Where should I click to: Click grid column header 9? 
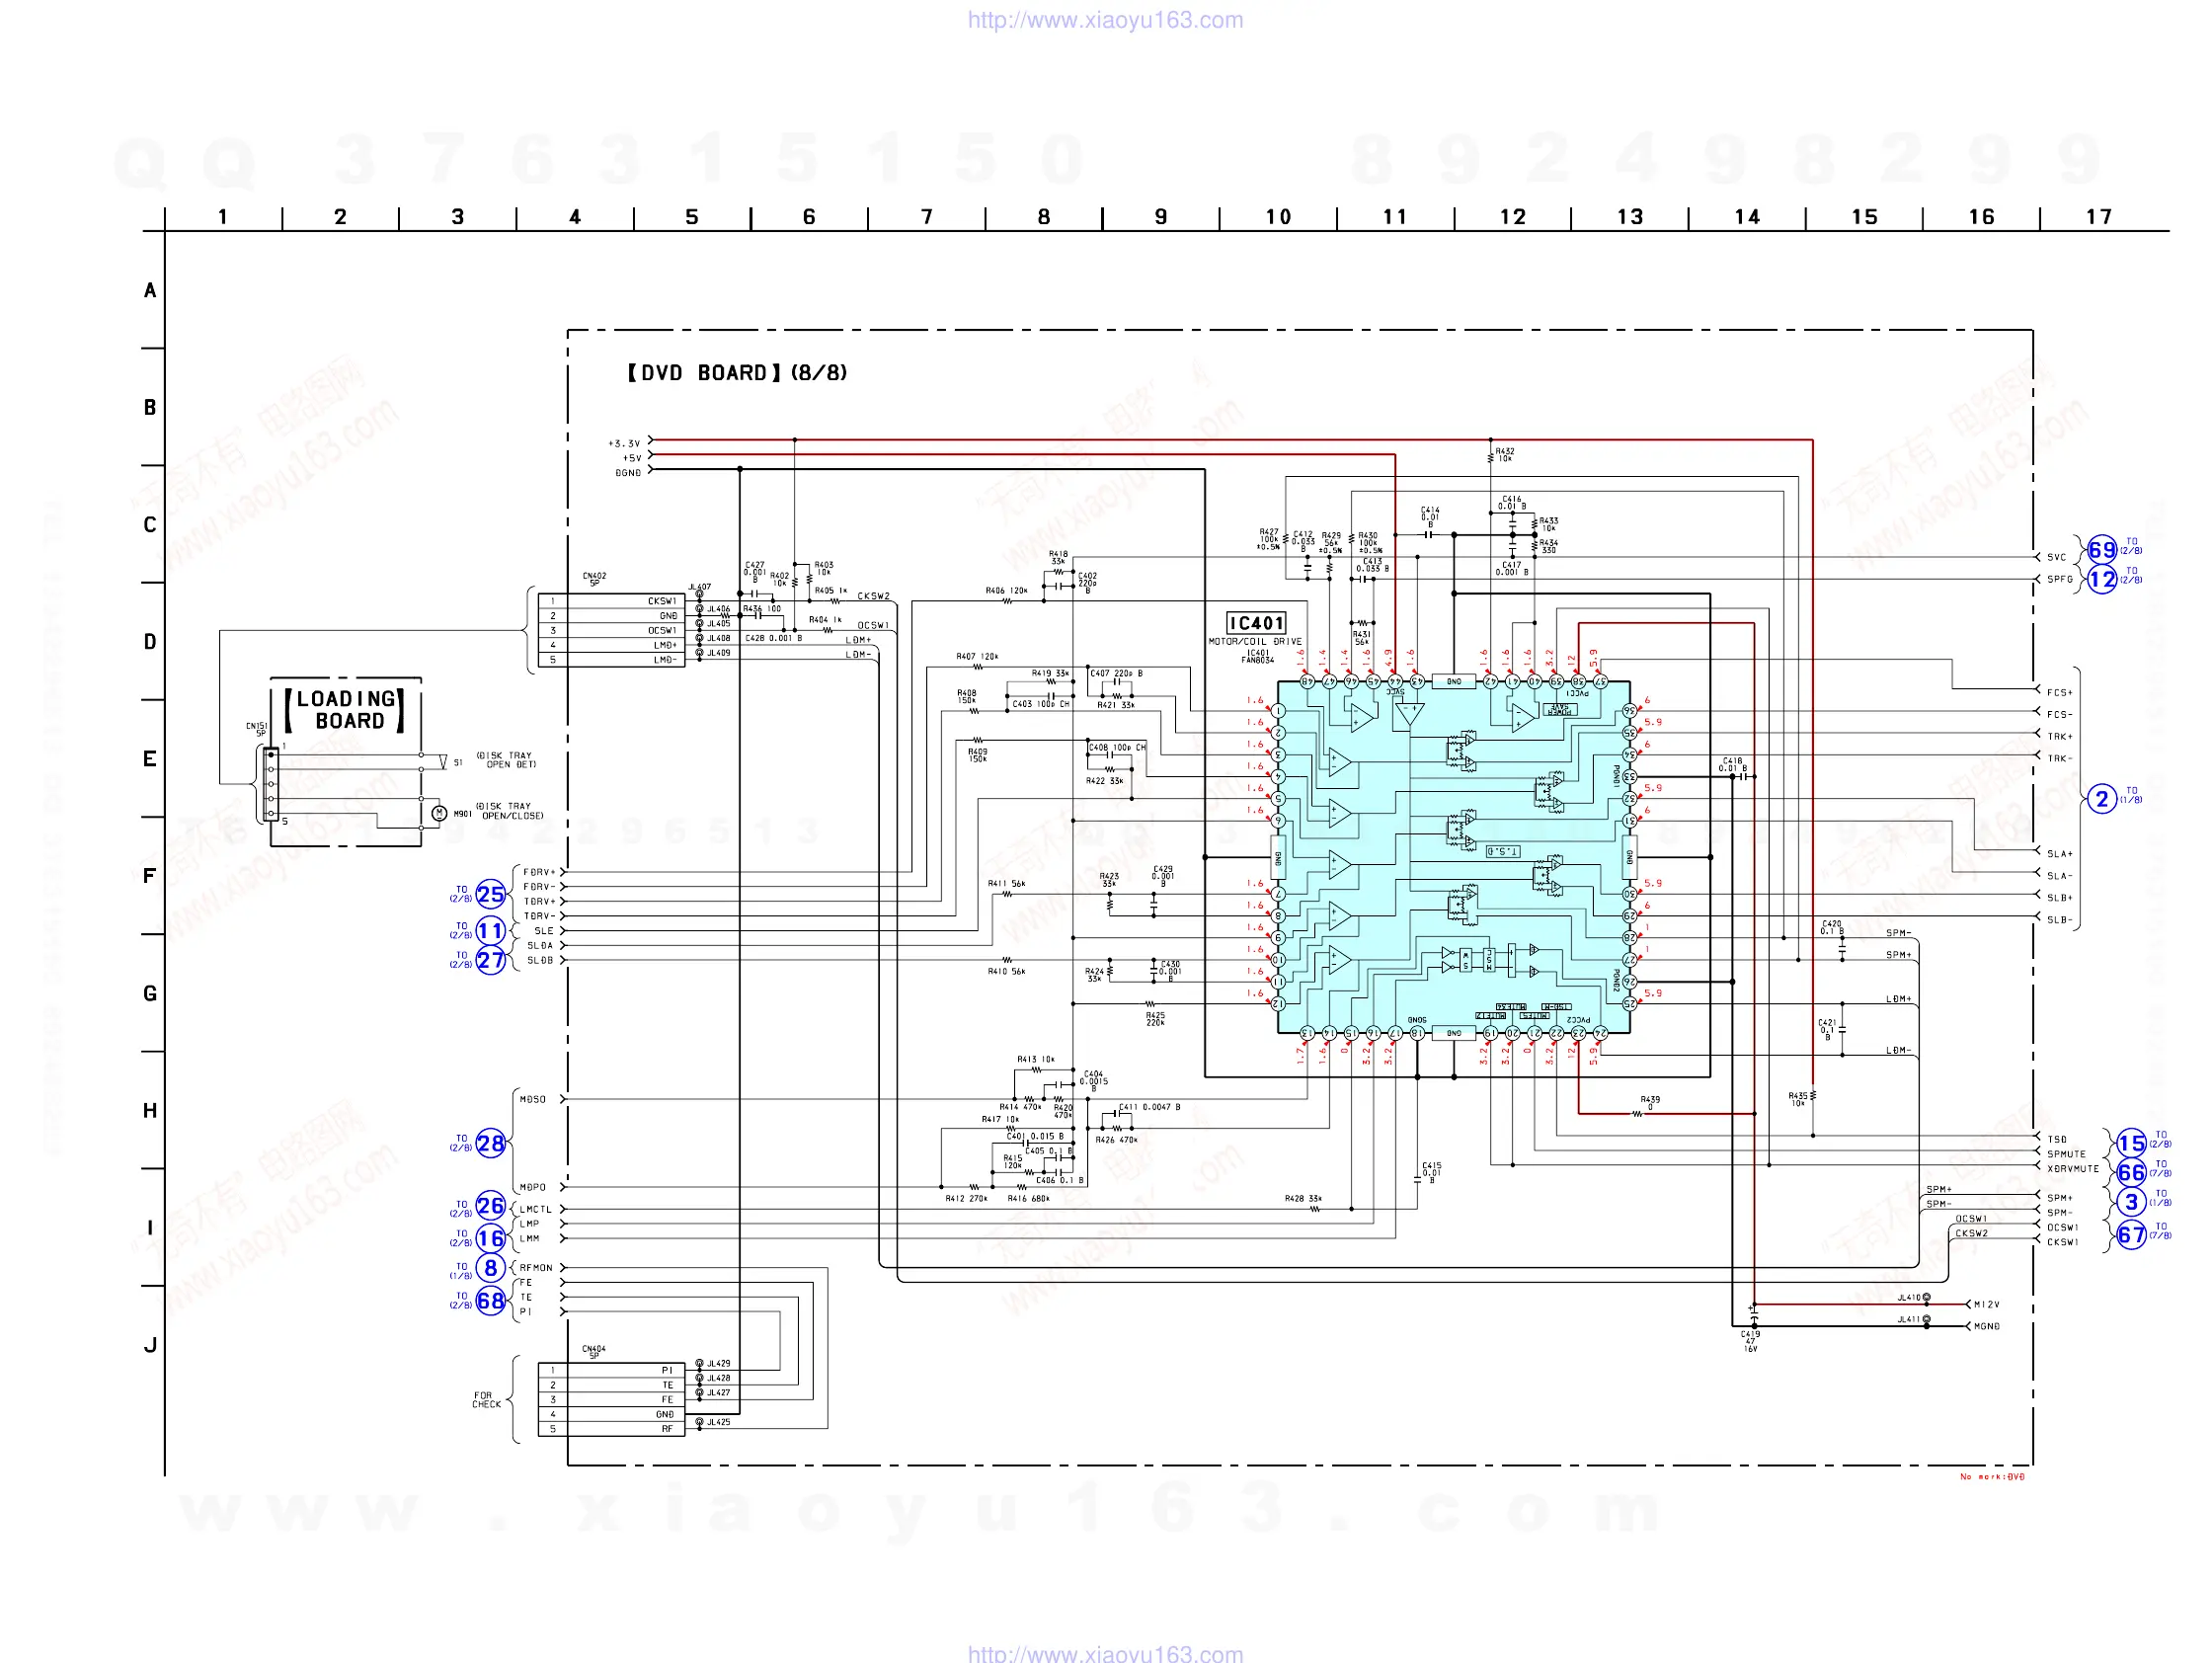(1160, 217)
